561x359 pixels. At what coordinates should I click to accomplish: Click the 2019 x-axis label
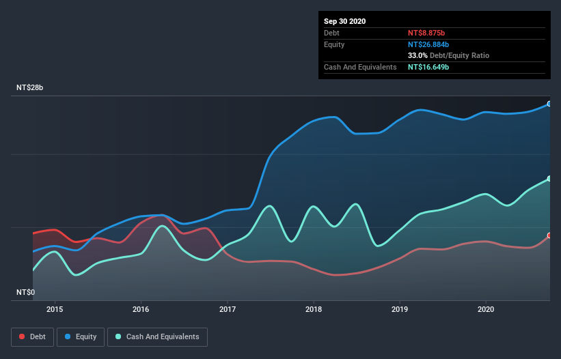[400, 309]
